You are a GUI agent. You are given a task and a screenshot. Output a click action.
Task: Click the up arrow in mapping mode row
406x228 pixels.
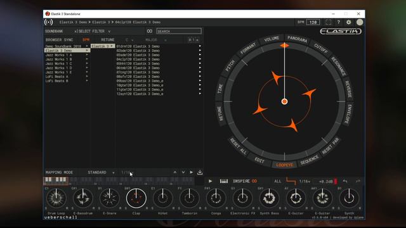175,172
